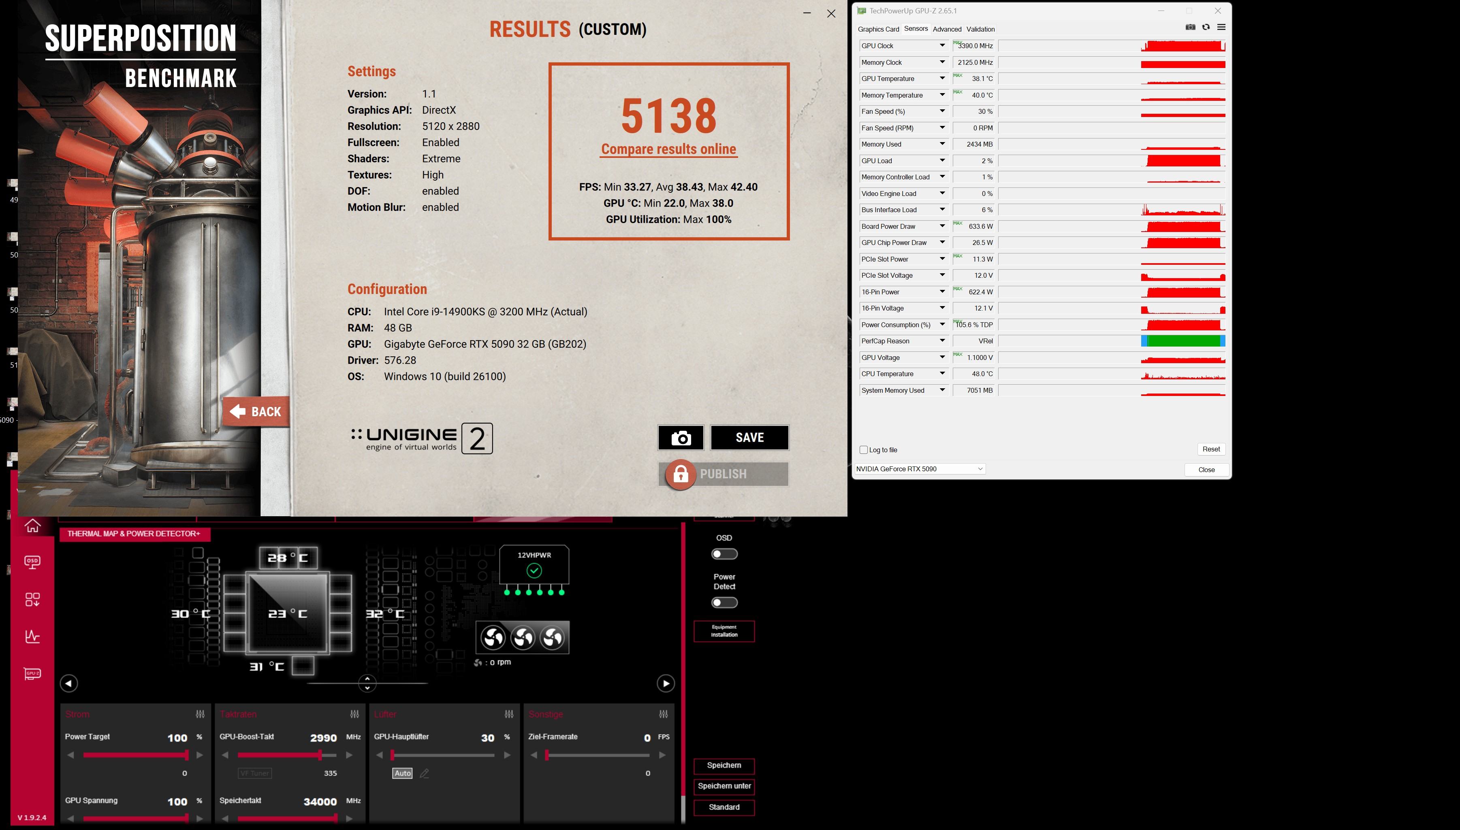Open the Board Power Draw sensor dropdown
1460x830 pixels.
(942, 226)
